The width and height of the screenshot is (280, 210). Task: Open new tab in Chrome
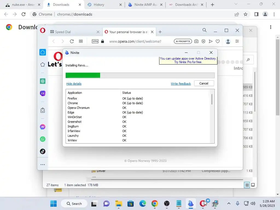pos(212,5)
